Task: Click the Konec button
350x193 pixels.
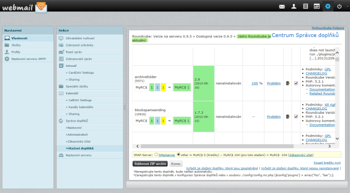Action: pyautogui.click(x=176, y=164)
